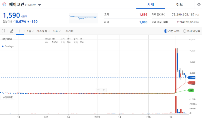The width and height of the screenshot is (202, 120).
Task: Click the Dec date axis label
Action: pos(46,117)
